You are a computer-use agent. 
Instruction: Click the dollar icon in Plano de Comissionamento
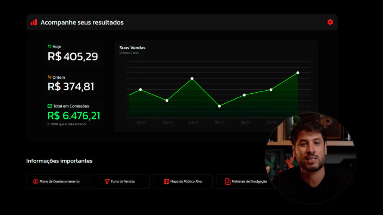36,181
